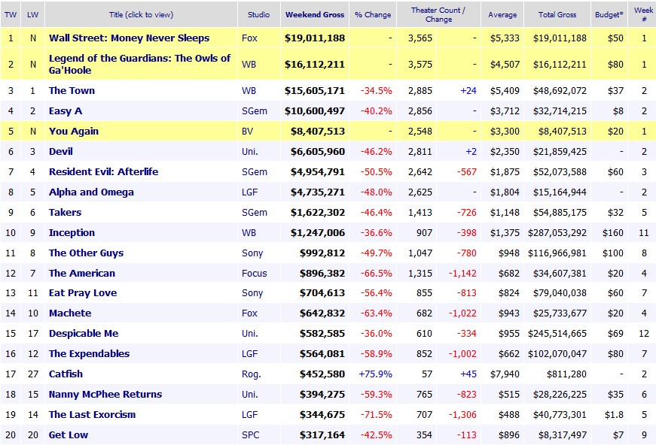The height and width of the screenshot is (445, 656).
Task: Select Inception total gross $287,053,292
Action: (x=557, y=232)
